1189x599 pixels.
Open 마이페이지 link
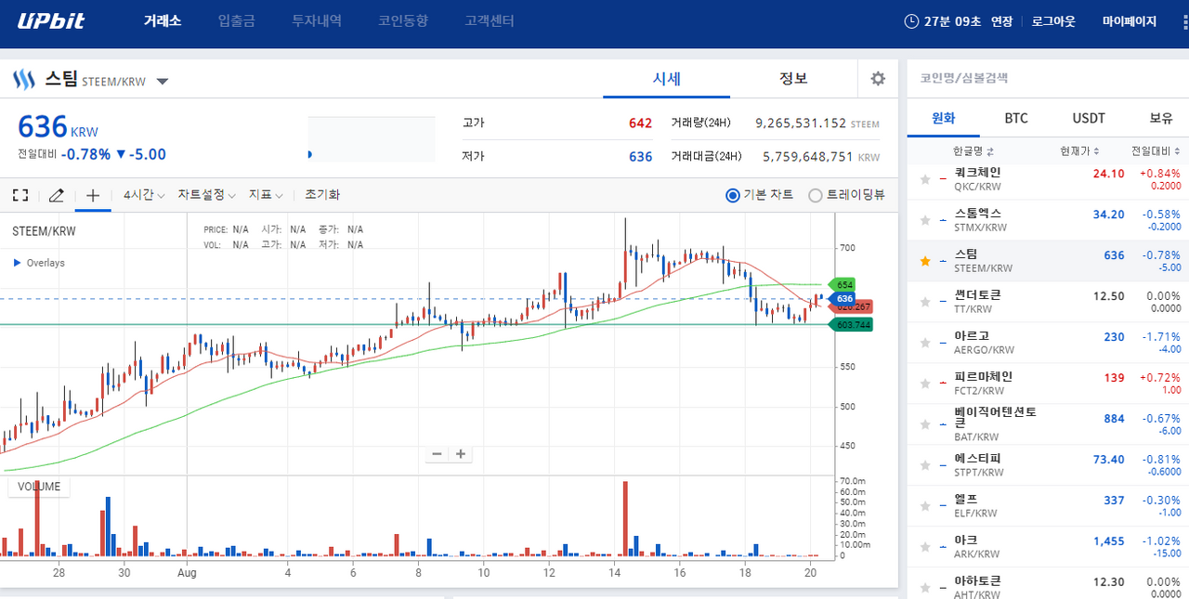point(1130,21)
